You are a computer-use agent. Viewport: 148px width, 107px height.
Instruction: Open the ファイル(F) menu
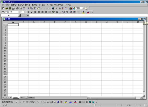[6, 5]
